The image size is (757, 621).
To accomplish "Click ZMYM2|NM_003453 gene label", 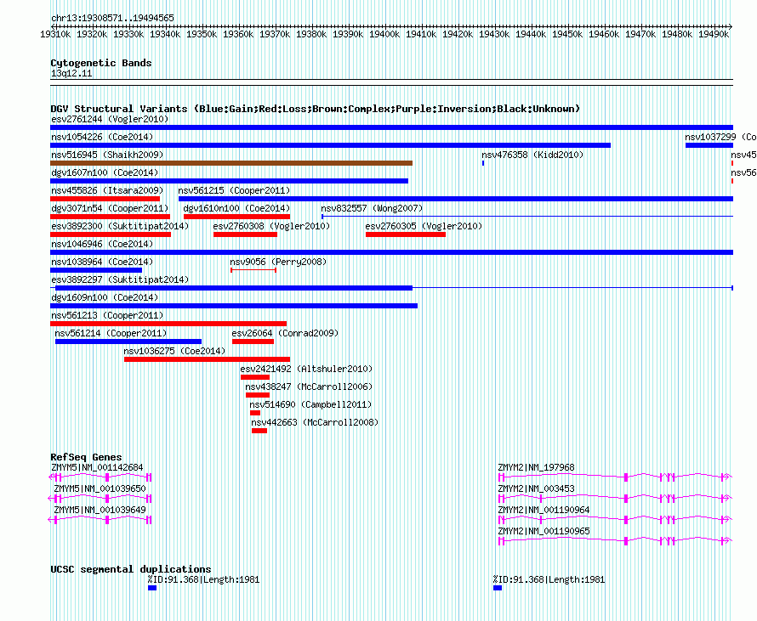I will click(537, 488).
